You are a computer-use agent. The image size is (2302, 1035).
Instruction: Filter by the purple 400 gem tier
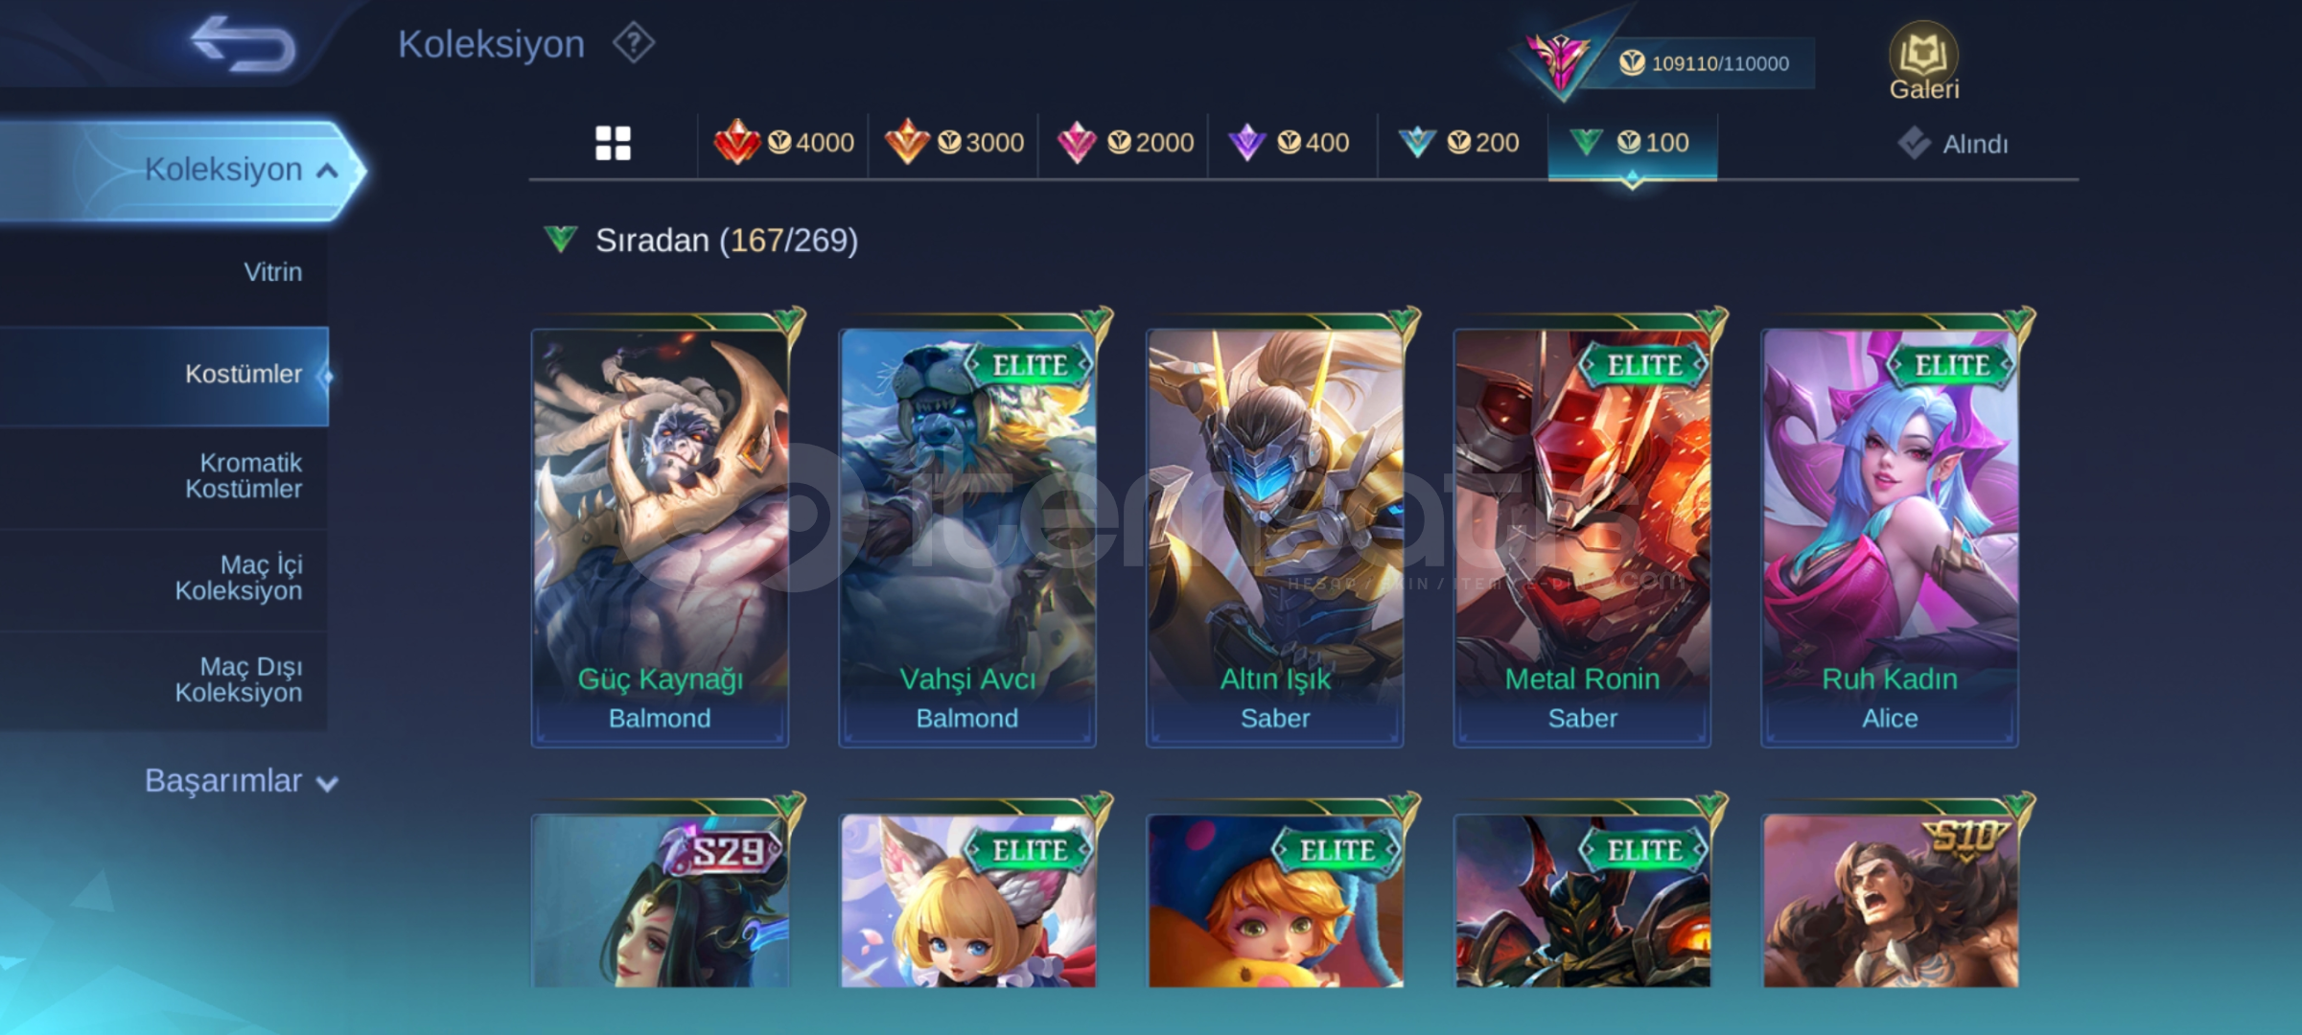coord(1289,143)
